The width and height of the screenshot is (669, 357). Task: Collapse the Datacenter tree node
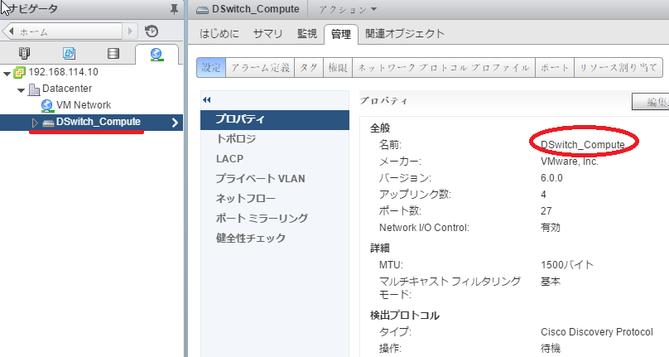click(x=21, y=90)
